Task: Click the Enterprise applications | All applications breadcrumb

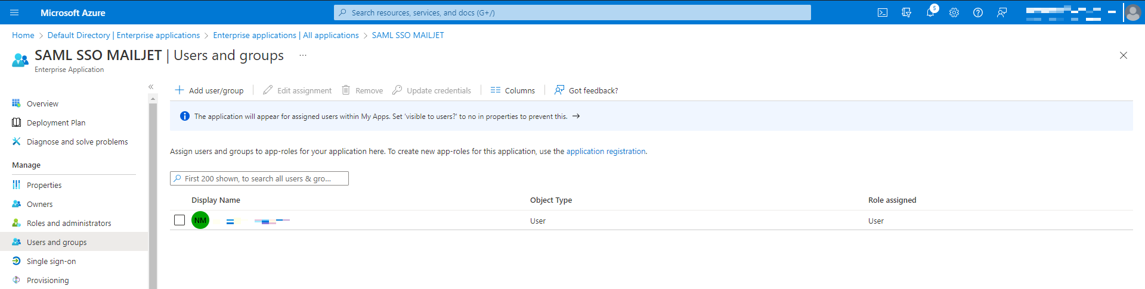Action: [x=286, y=35]
